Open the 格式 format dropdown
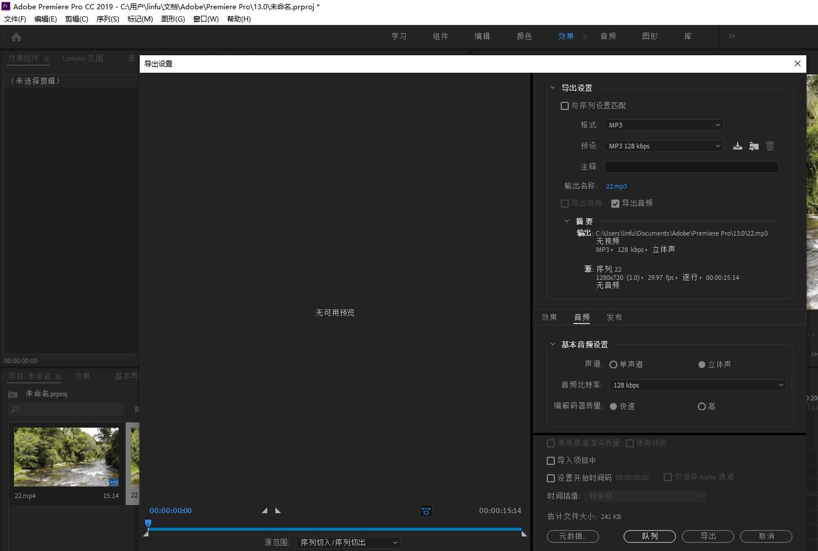The height and width of the screenshot is (551, 818). pos(663,125)
